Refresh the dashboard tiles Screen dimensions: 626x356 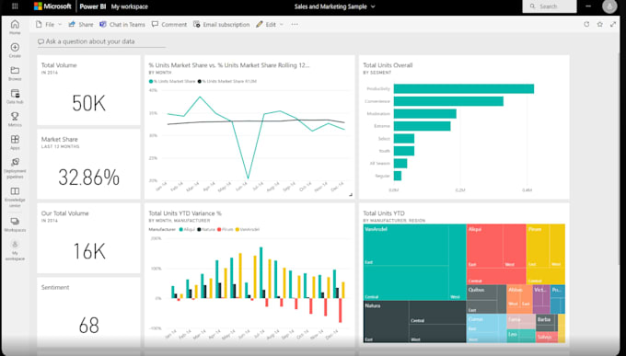point(586,24)
